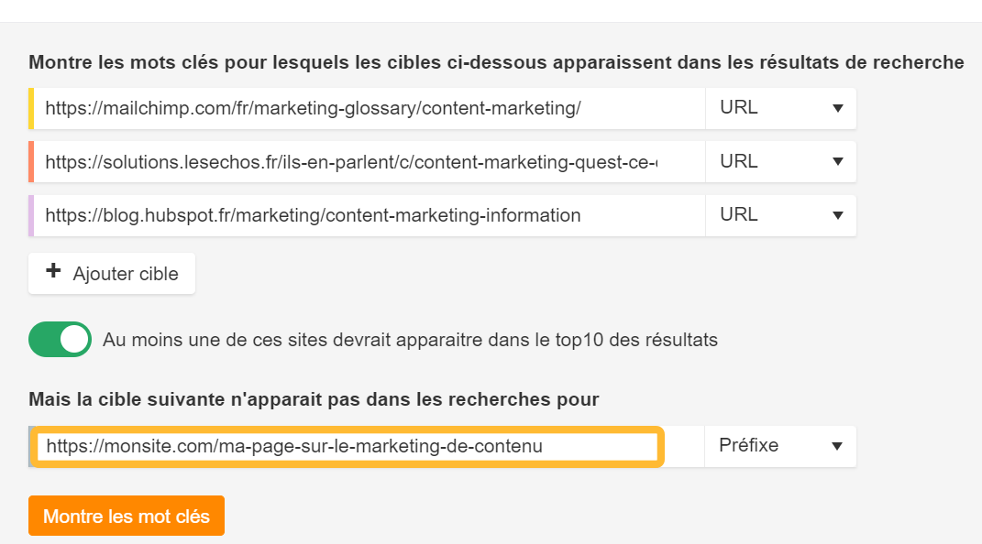The height and width of the screenshot is (544, 982).
Task: Click the highlighted monsite.com target input
Action: [x=348, y=446]
